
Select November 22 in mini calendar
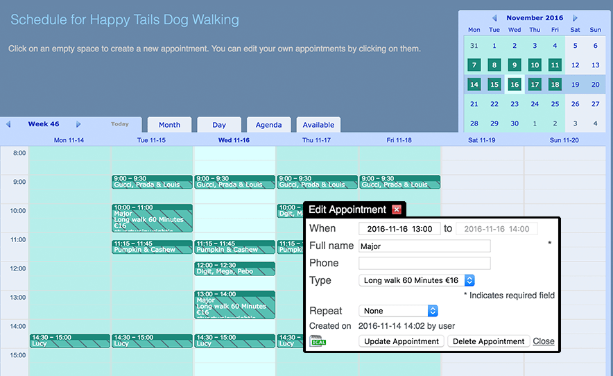click(494, 104)
